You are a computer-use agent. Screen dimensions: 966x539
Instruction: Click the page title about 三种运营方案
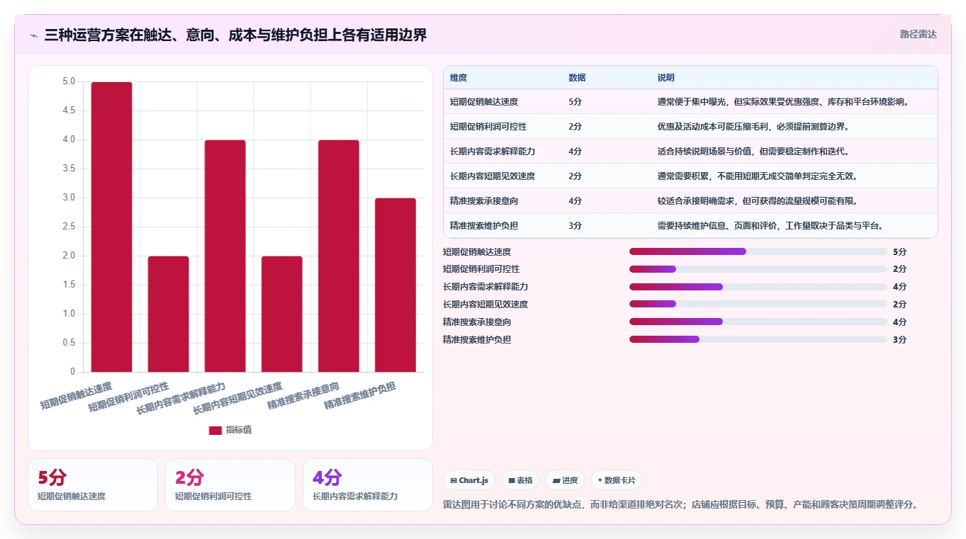click(x=235, y=35)
